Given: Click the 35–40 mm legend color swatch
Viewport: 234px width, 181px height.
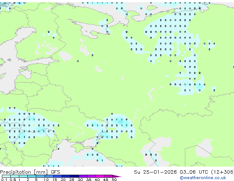Looking at the screenshot, I should click(92, 176).
